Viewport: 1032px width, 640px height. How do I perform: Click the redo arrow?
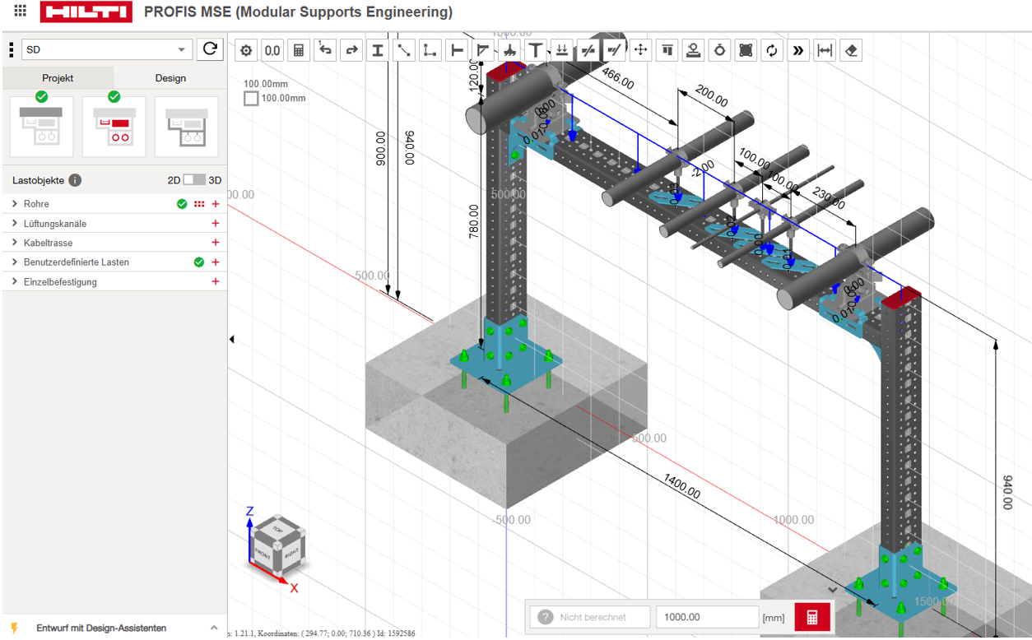pos(351,50)
